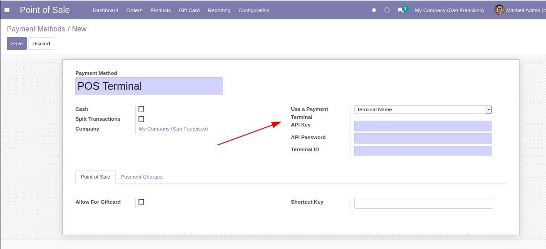Image resolution: width=546 pixels, height=249 pixels.
Task: Enable the Split Transactions checkbox
Action: [141, 119]
